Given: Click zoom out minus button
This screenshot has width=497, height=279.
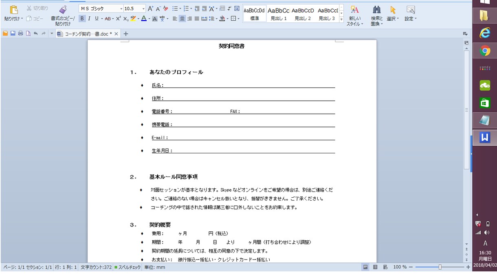Looking at the screenshot, I should pyautogui.click(x=411, y=267).
